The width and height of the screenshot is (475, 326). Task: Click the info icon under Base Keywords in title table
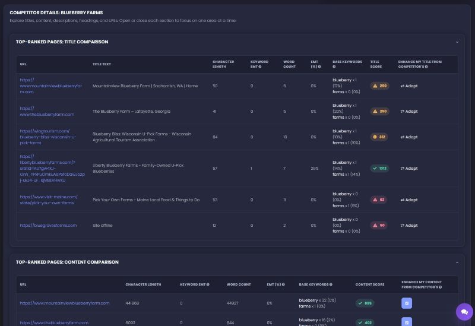coord(334,67)
